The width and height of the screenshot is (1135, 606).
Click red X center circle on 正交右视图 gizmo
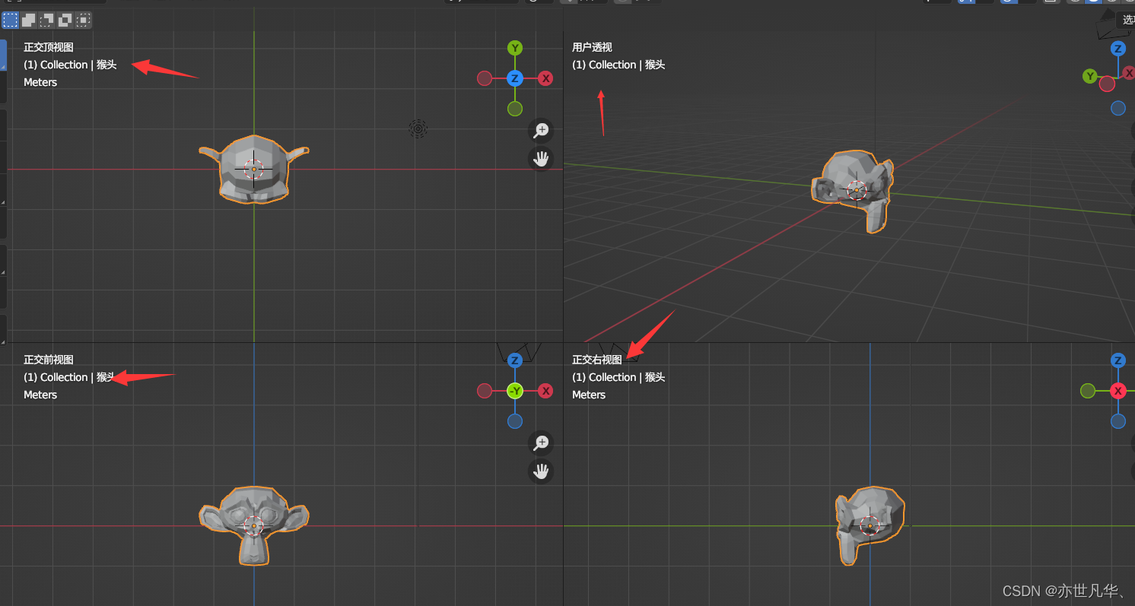1118,391
